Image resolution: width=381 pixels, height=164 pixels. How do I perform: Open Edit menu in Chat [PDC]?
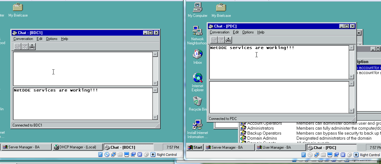(236, 32)
